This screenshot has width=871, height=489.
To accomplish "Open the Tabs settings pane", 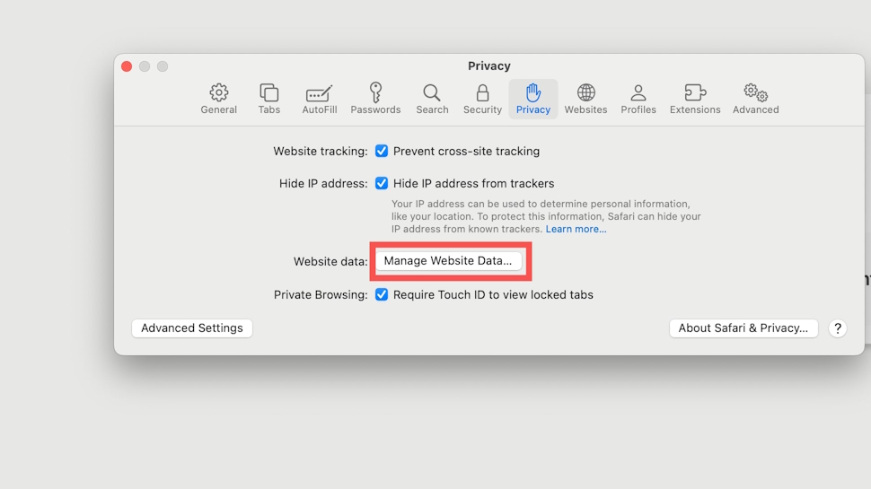I will (268, 99).
